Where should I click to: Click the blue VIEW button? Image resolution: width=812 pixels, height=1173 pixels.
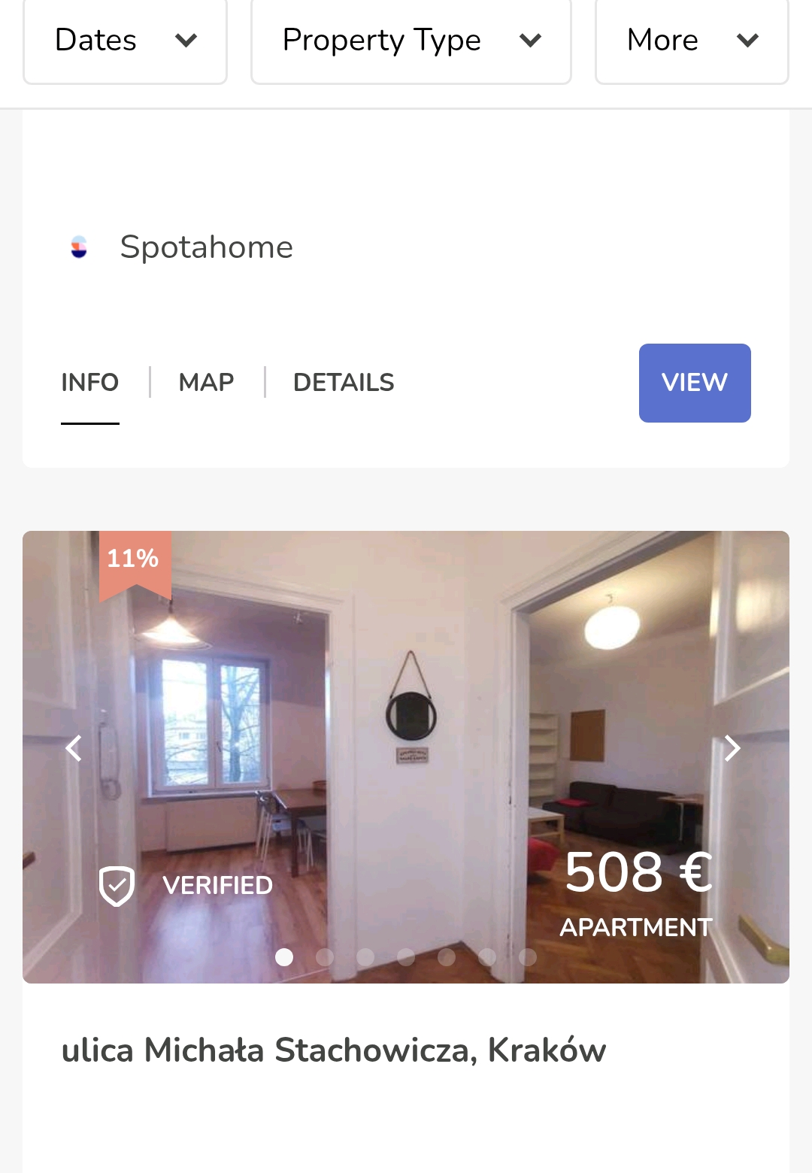[x=695, y=383]
